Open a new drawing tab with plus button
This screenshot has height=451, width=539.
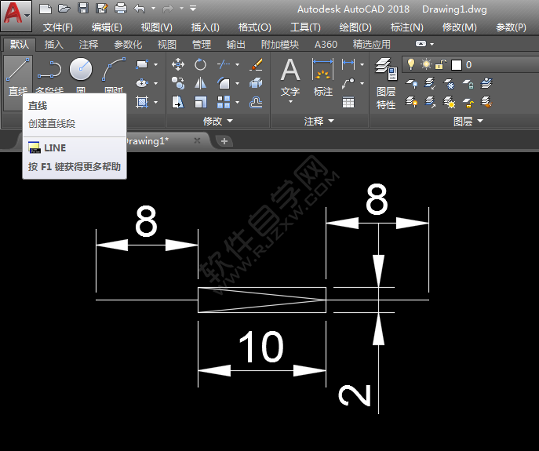coord(224,141)
